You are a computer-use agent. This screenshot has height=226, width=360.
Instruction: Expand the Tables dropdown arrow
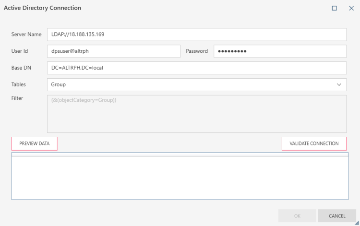click(x=339, y=84)
